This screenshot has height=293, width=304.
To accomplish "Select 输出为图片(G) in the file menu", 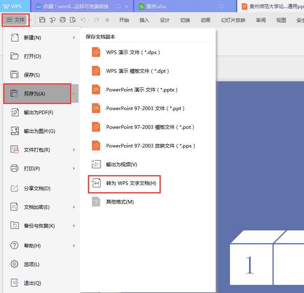I will (x=41, y=131).
